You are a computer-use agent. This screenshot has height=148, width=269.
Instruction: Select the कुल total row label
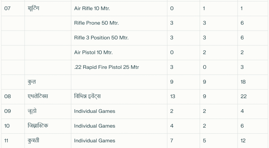click(32, 82)
